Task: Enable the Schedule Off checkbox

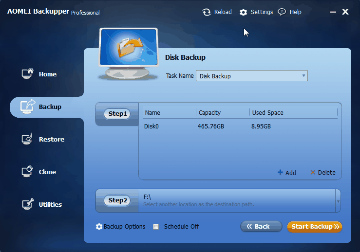Action: (156, 227)
